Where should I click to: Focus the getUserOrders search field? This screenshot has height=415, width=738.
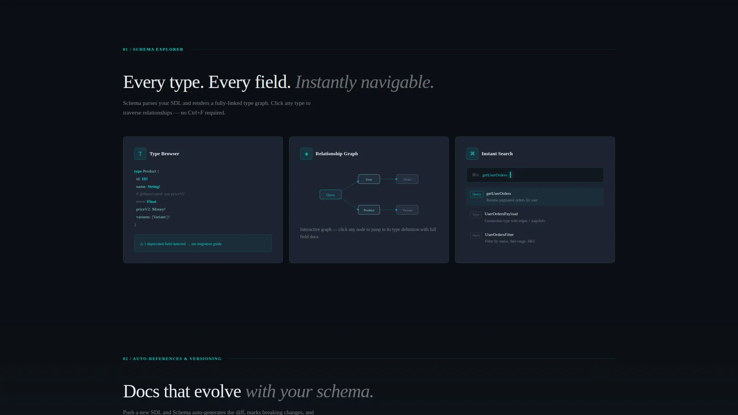[535, 175]
